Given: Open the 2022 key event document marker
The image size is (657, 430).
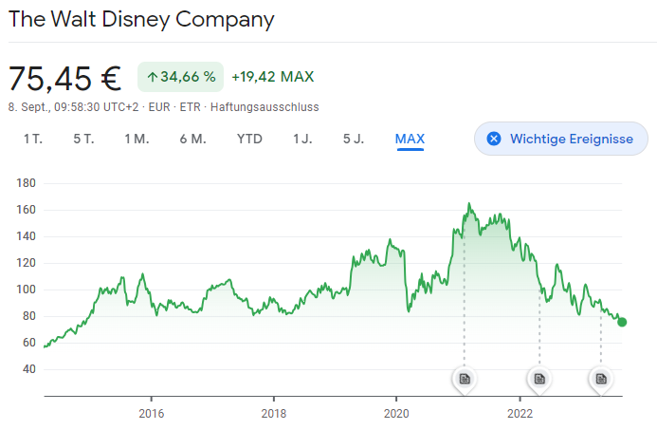Looking at the screenshot, I should coord(539,379).
